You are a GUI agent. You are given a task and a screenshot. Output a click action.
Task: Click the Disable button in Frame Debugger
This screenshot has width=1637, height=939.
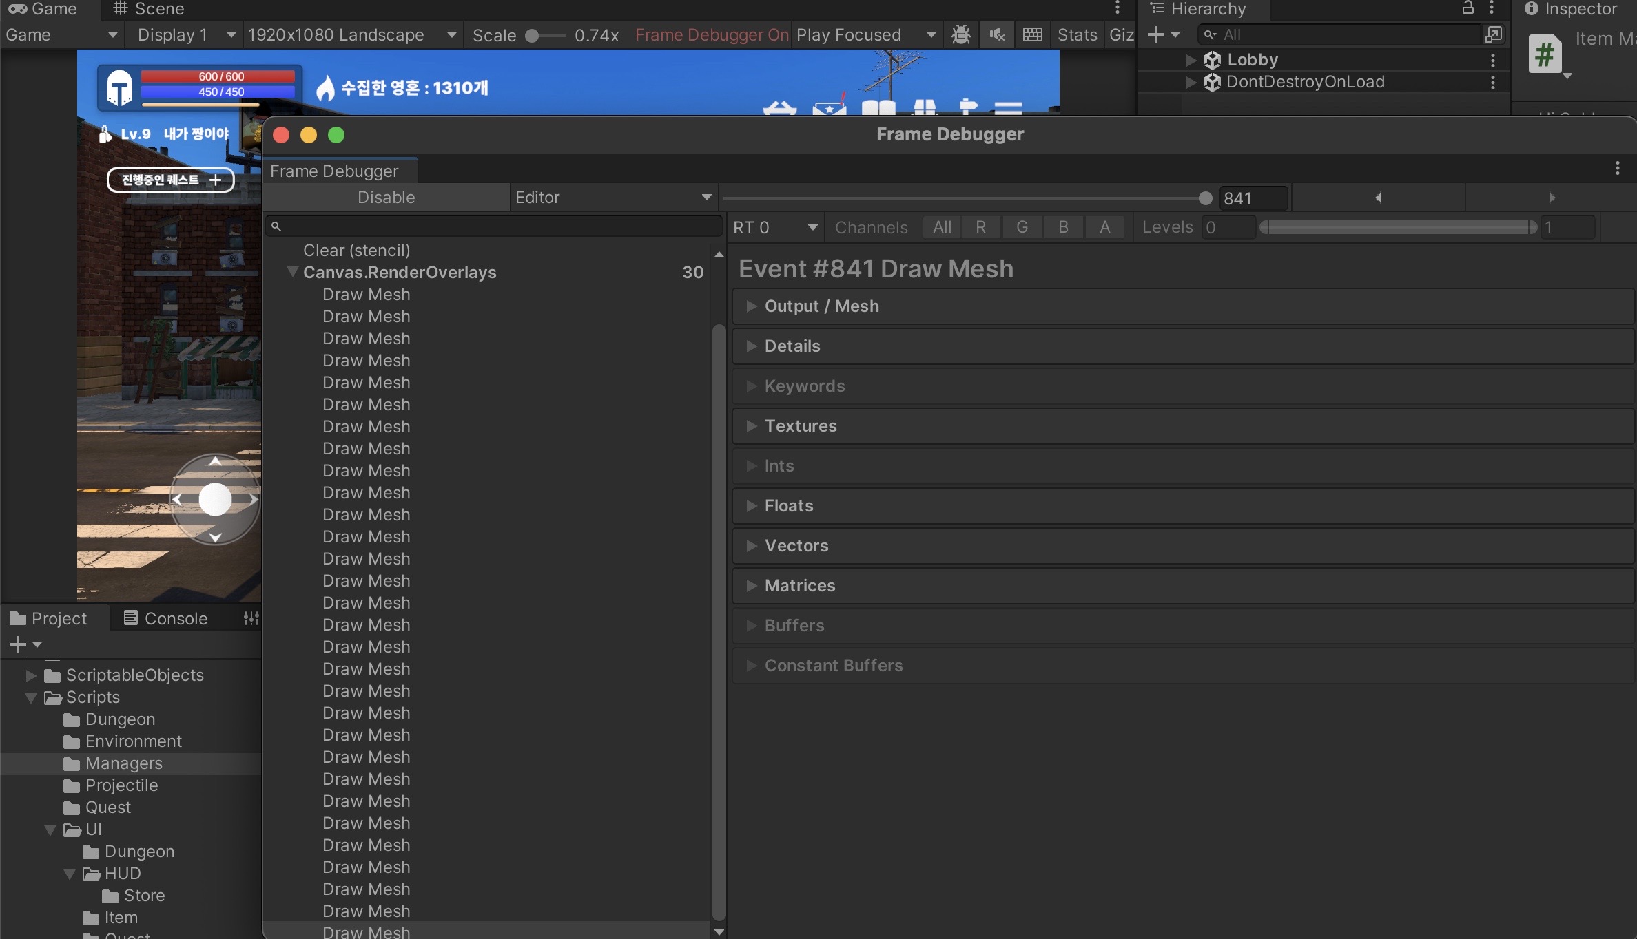pos(386,198)
